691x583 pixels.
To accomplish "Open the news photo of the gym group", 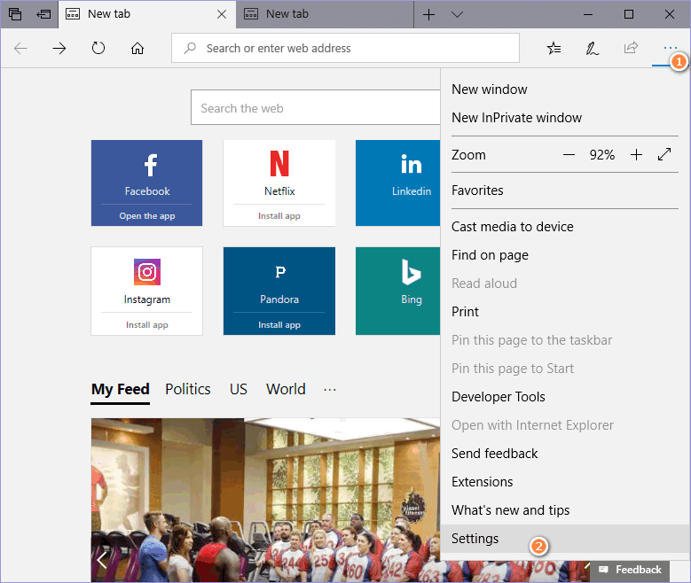I will click(265, 500).
